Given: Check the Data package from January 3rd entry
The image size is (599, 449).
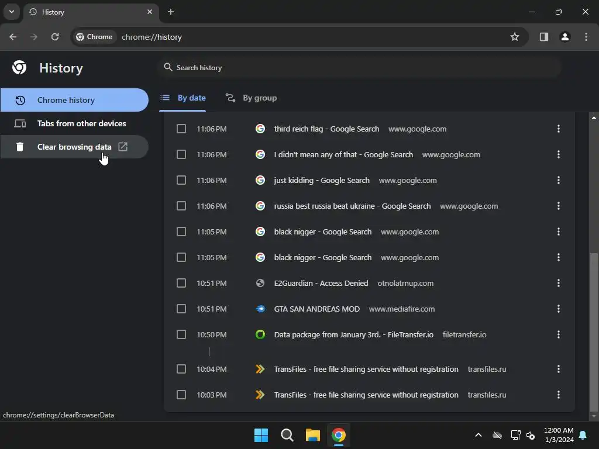Looking at the screenshot, I should [x=181, y=334].
